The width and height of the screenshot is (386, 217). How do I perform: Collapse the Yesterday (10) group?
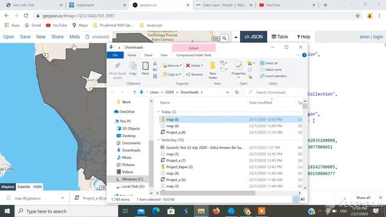point(159,140)
